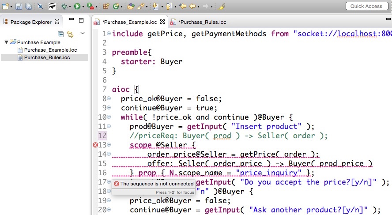Click the Open Type folder icon
This screenshot has width=392, height=215.
coord(131,6)
